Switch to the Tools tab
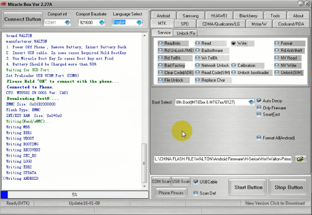 pos(275,15)
